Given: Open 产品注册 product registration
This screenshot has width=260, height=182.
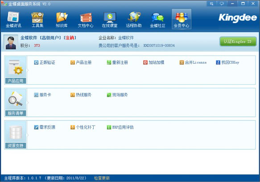Looking at the screenshot, I should click(x=83, y=62).
